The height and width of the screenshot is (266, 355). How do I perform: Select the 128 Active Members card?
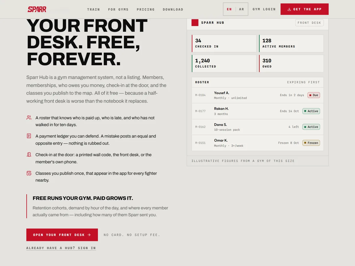pos(291,43)
